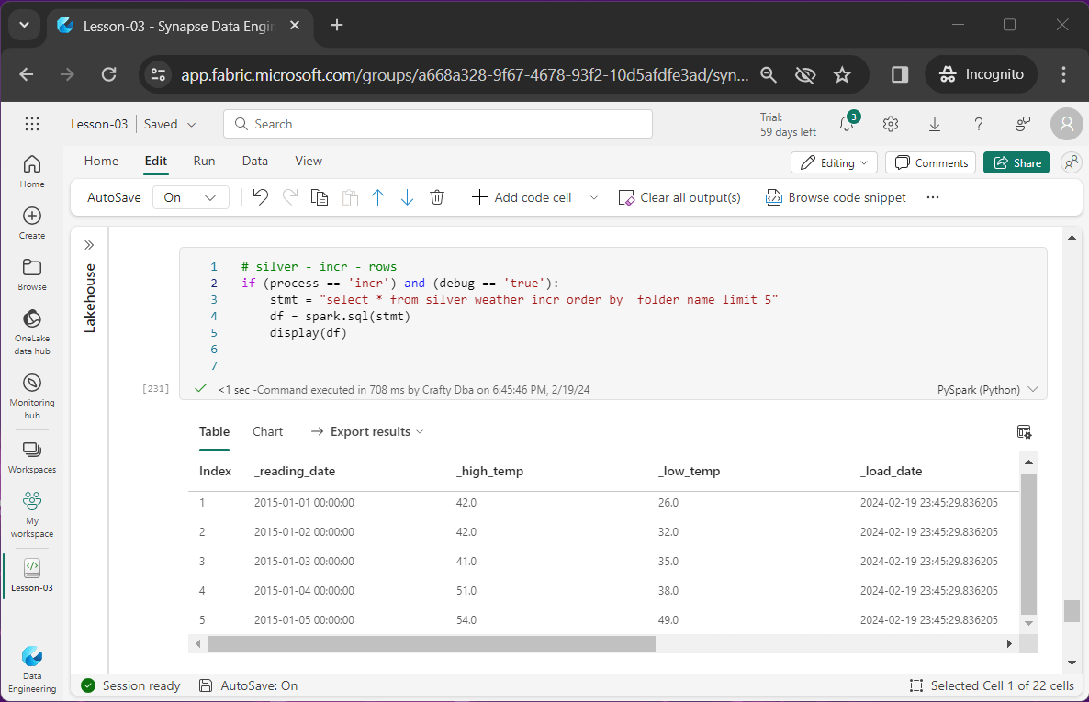Toggle the AutoSave On dropdown

click(x=190, y=197)
